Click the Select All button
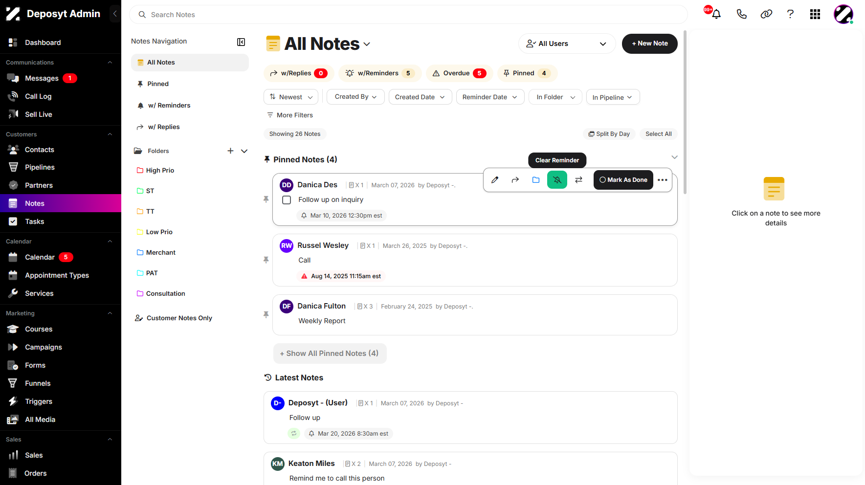 (x=658, y=134)
